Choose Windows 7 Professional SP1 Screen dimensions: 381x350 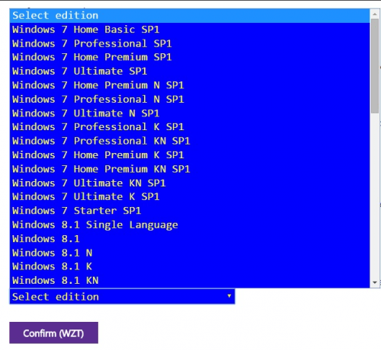coord(190,43)
